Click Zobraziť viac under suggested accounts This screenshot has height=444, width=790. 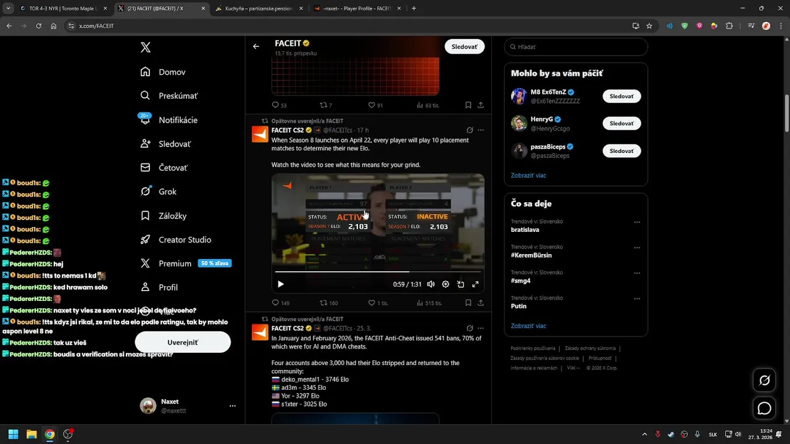528,175
